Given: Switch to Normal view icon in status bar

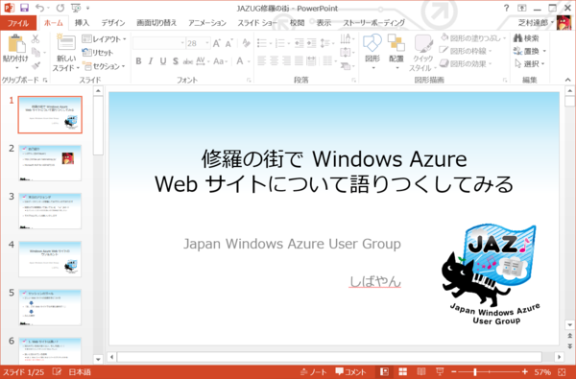Looking at the screenshot, I should pyautogui.click(x=384, y=372).
